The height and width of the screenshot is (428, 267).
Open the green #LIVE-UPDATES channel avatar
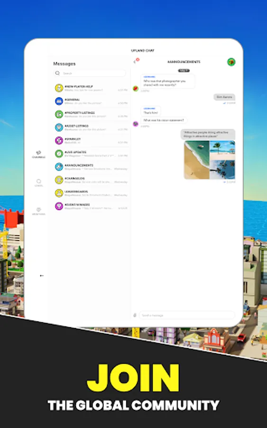click(x=59, y=154)
